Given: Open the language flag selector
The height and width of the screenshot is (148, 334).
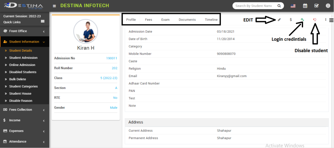Looking at the screenshot, I should tap(293, 6).
